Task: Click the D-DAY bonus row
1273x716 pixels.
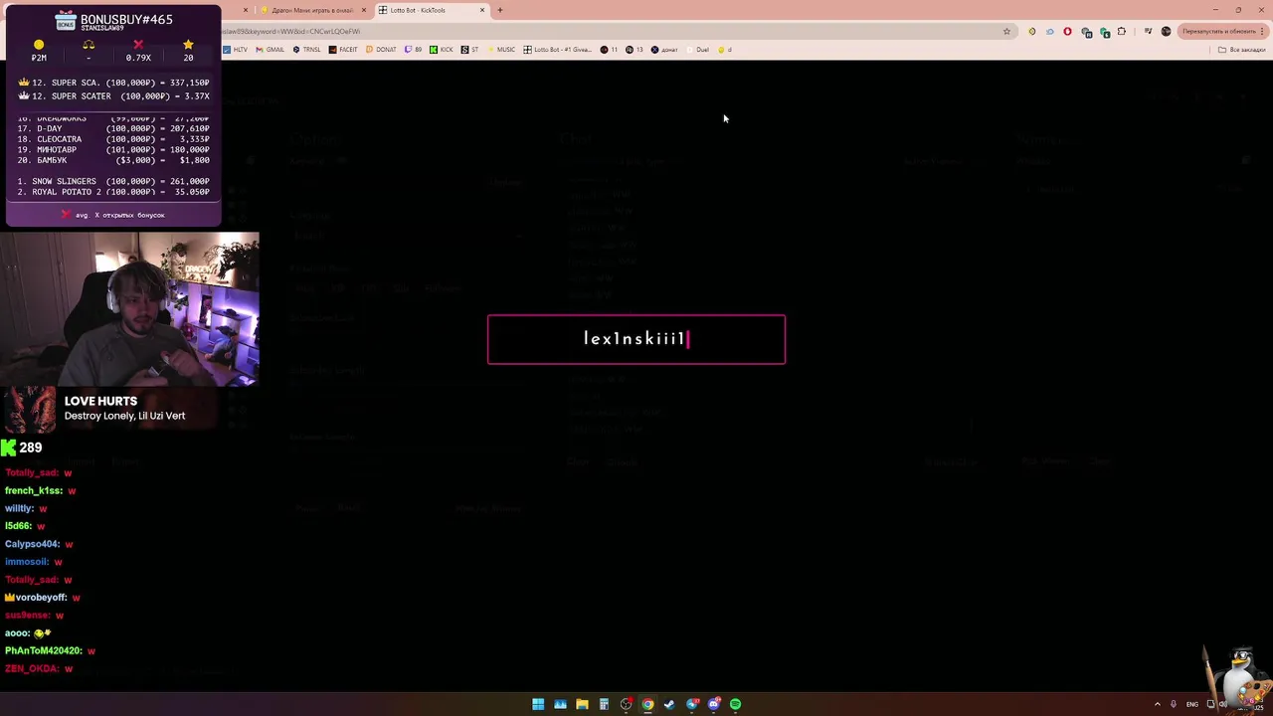Action: point(113,128)
